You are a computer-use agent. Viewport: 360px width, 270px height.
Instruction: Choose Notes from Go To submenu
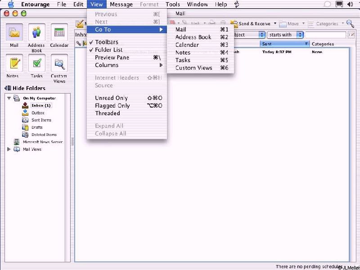click(x=200, y=52)
